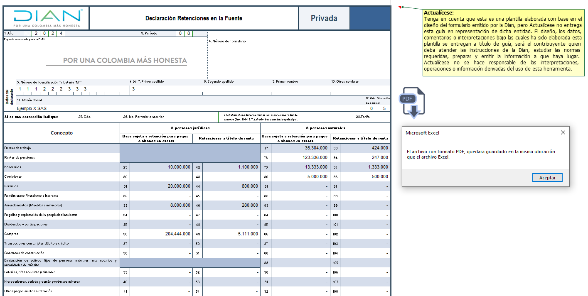Click the Comisiones row cell numbered 30
This screenshot has width=588, height=296.
tap(125, 176)
